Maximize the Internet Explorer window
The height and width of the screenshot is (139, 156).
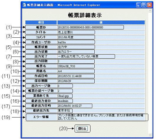click(144, 5)
